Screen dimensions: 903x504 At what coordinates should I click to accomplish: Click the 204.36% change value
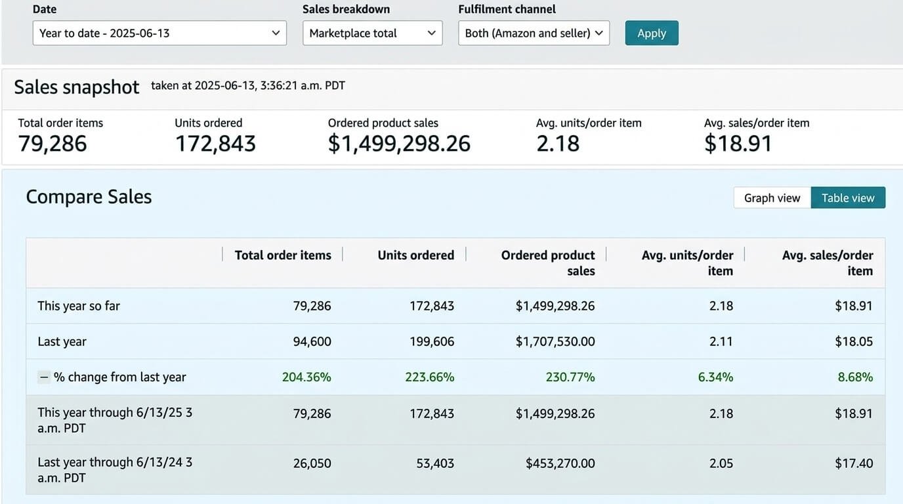pos(306,377)
